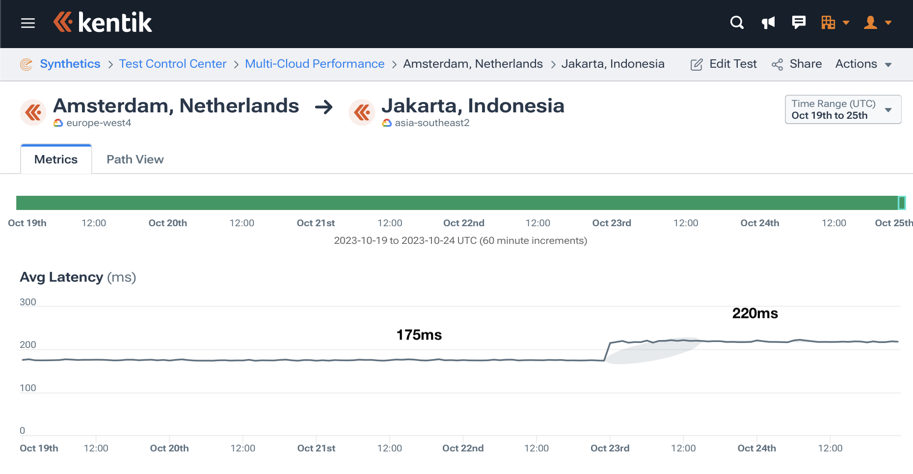The width and height of the screenshot is (913, 474).
Task: Click the Amsterdam agent Kentik icon
Action: coord(33,112)
